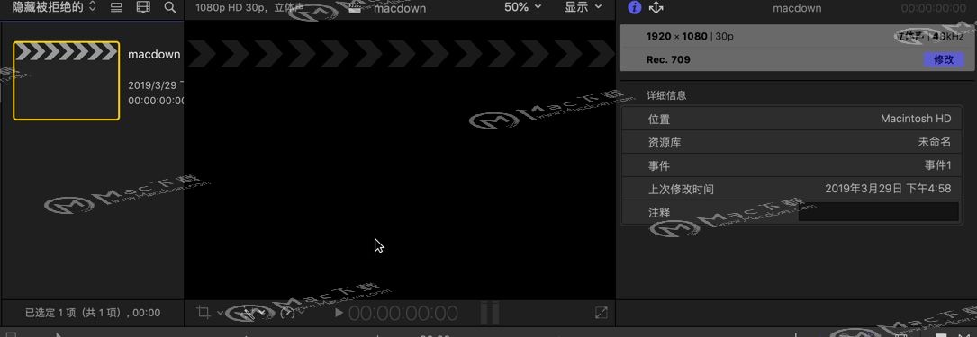Click the audio meters indicator
This screenshot has width=977, height=337.
490,313
